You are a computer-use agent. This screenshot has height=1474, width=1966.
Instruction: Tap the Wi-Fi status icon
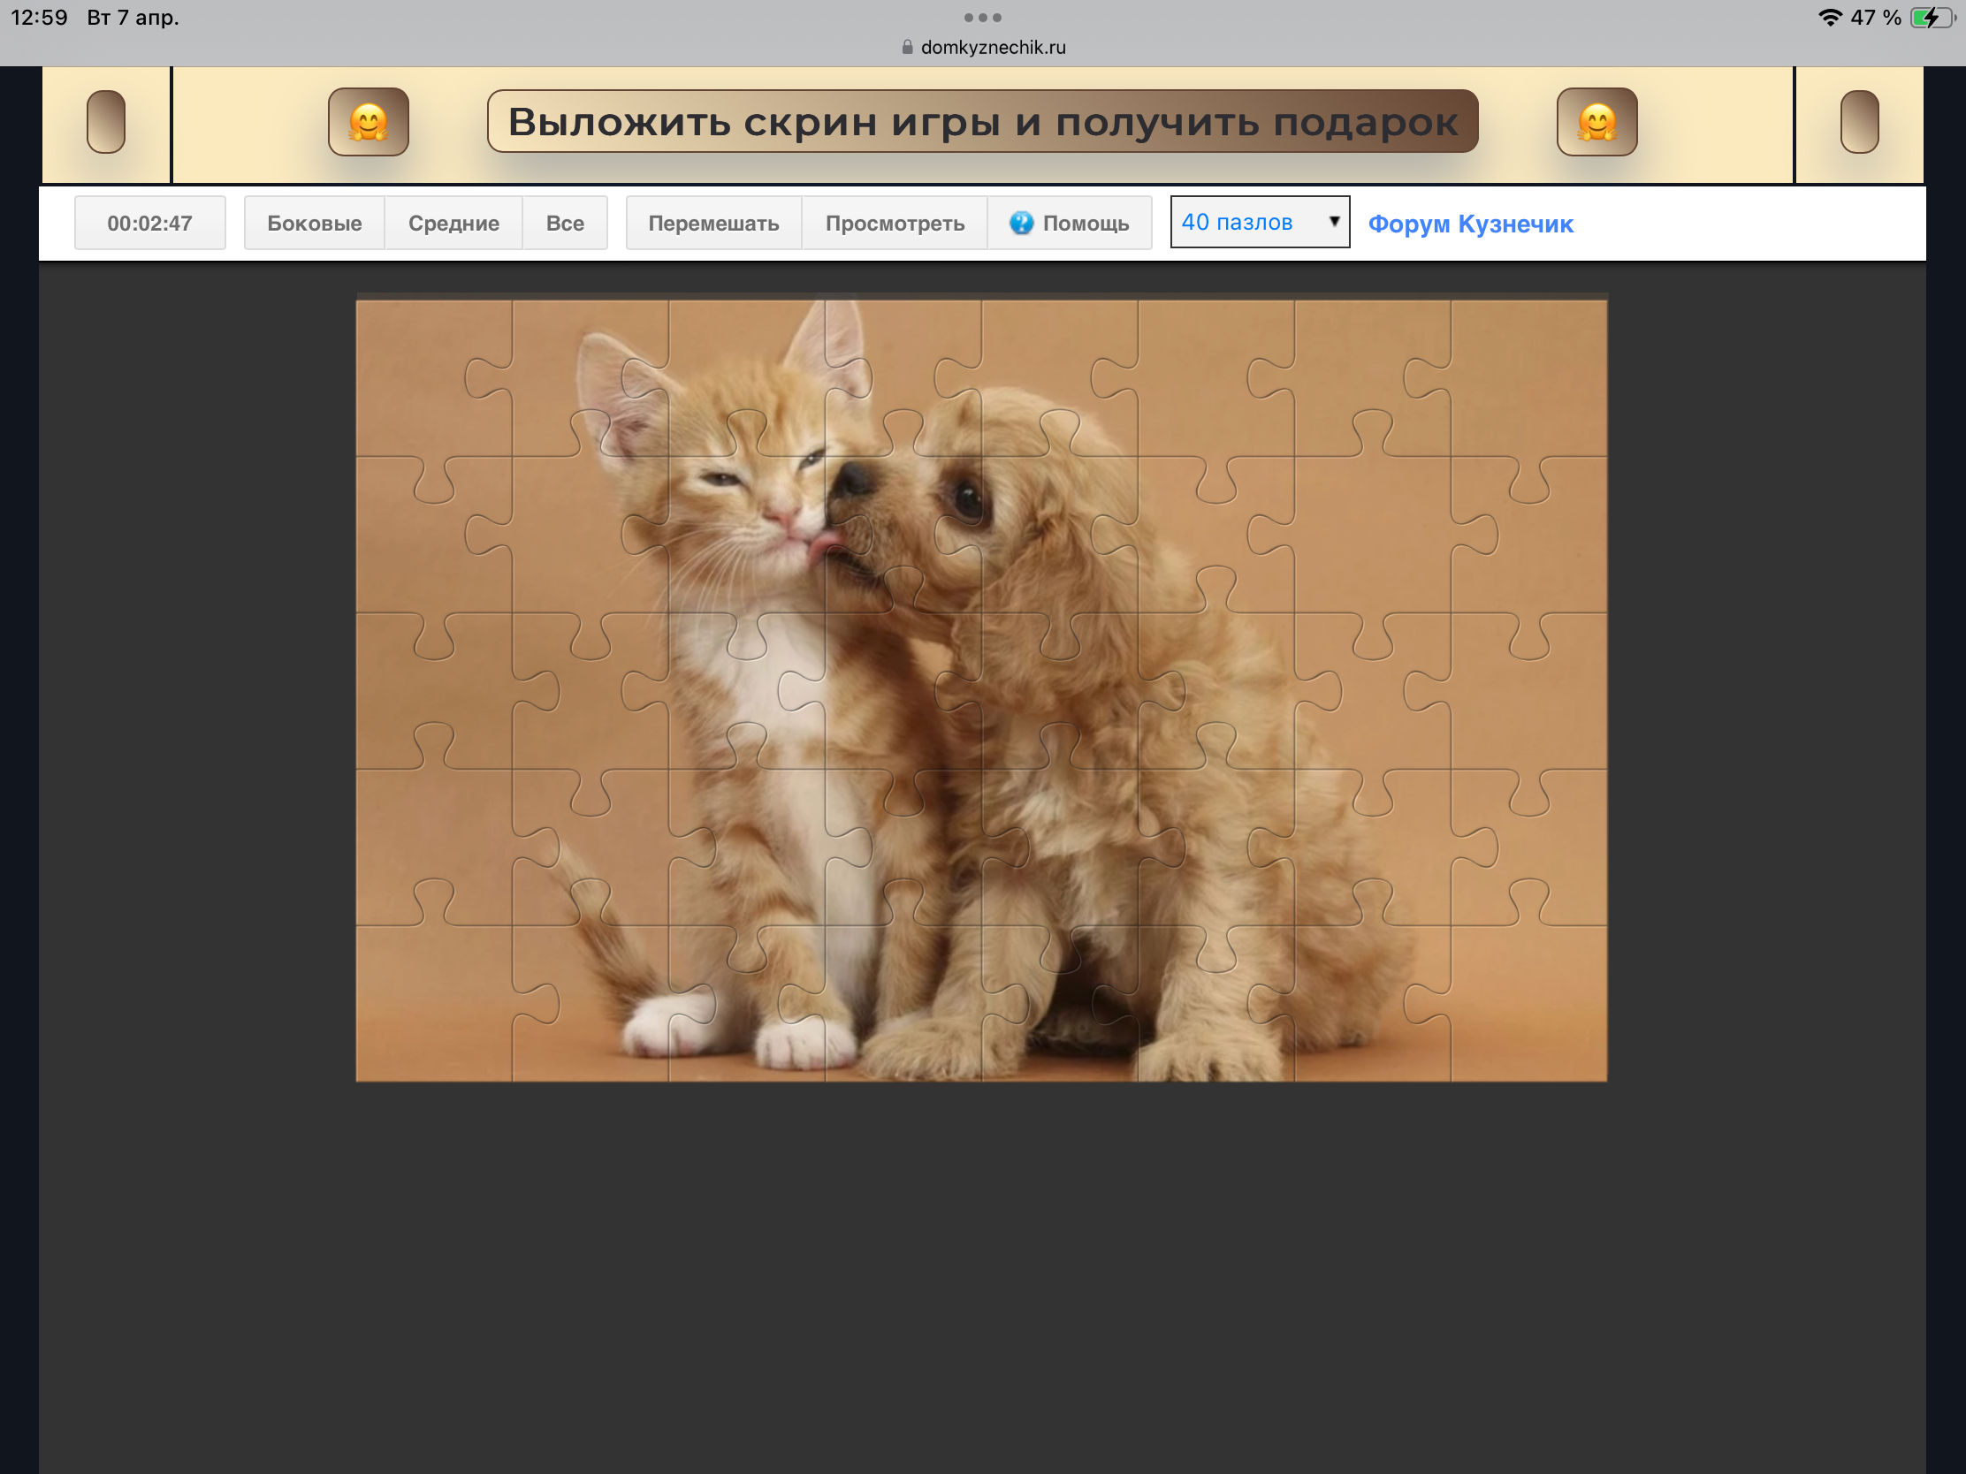1829,18
